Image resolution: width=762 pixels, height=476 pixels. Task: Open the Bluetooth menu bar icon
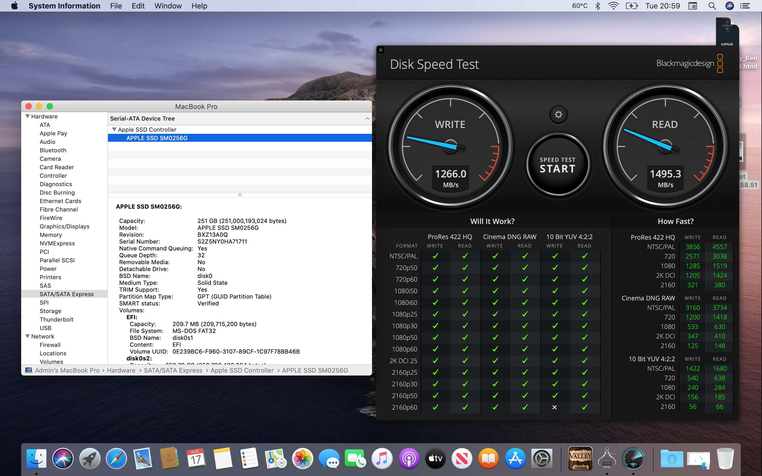[597, 6]
